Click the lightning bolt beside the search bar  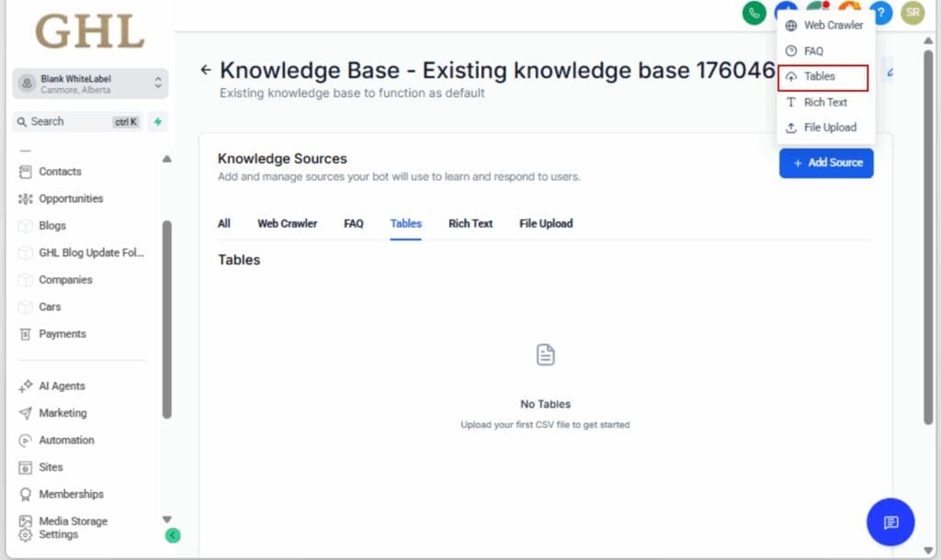157,121
